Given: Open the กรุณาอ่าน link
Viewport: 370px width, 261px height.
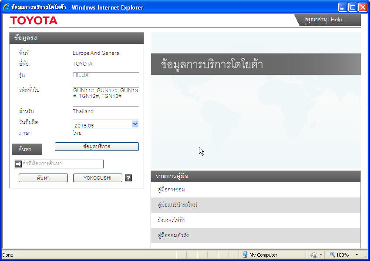Looking at the screenshot, I should coord(316,20).
